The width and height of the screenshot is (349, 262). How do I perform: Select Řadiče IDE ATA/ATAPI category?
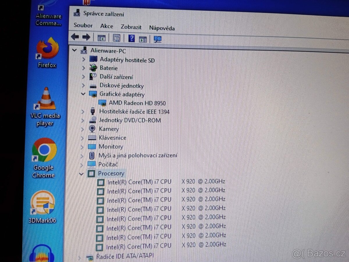click(x=125, y=256)
